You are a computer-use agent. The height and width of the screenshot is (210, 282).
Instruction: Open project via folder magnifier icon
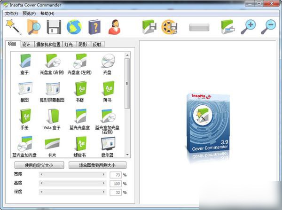[34, 27]
